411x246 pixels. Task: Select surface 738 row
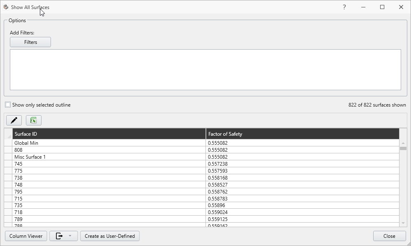tap(201, 178)
